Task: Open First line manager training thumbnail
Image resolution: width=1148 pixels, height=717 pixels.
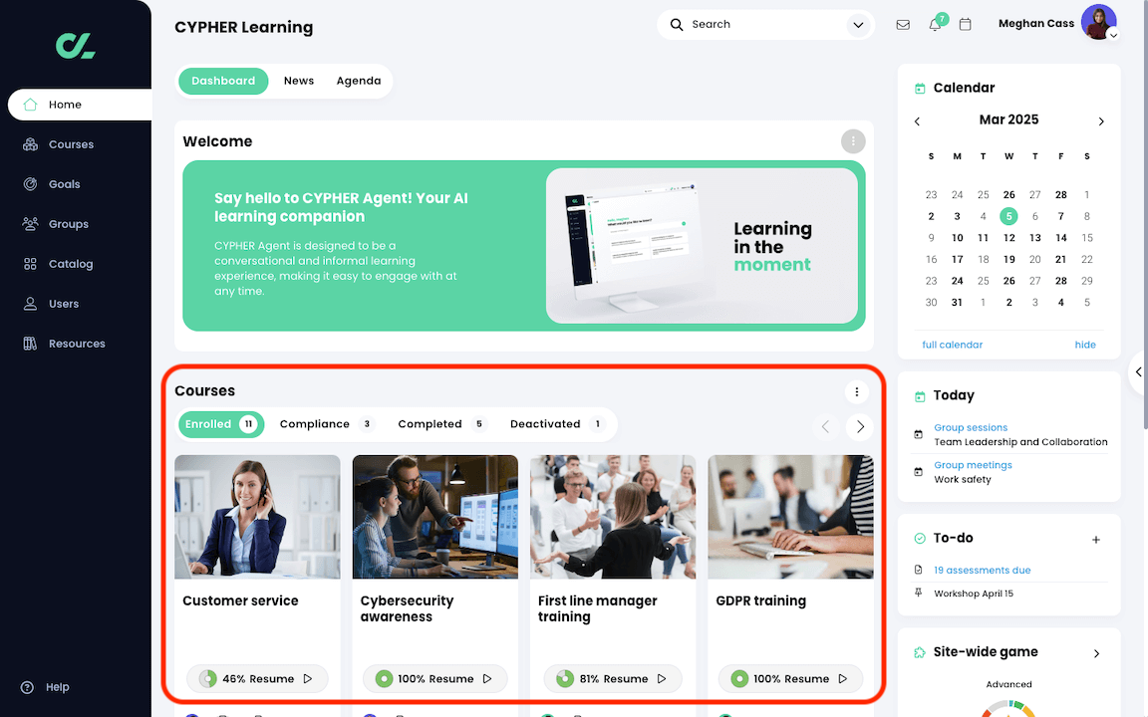Action: point(613,517)
